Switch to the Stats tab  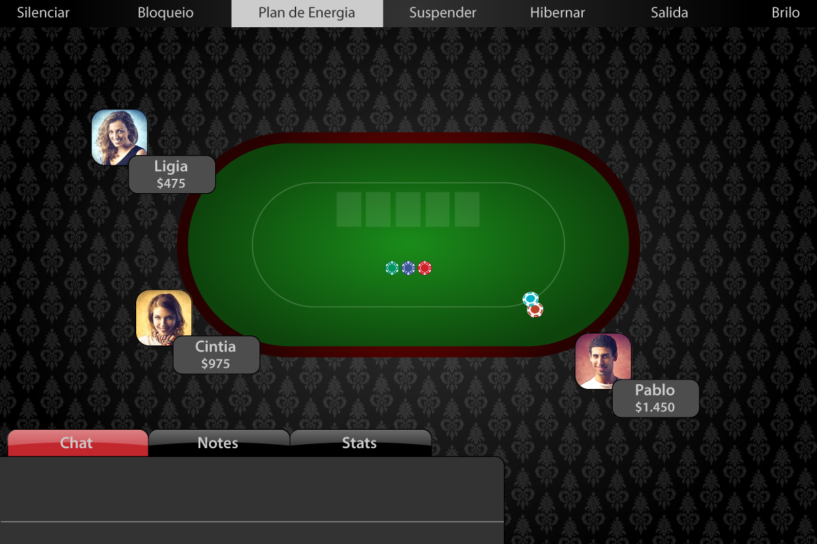click(361, 443)
